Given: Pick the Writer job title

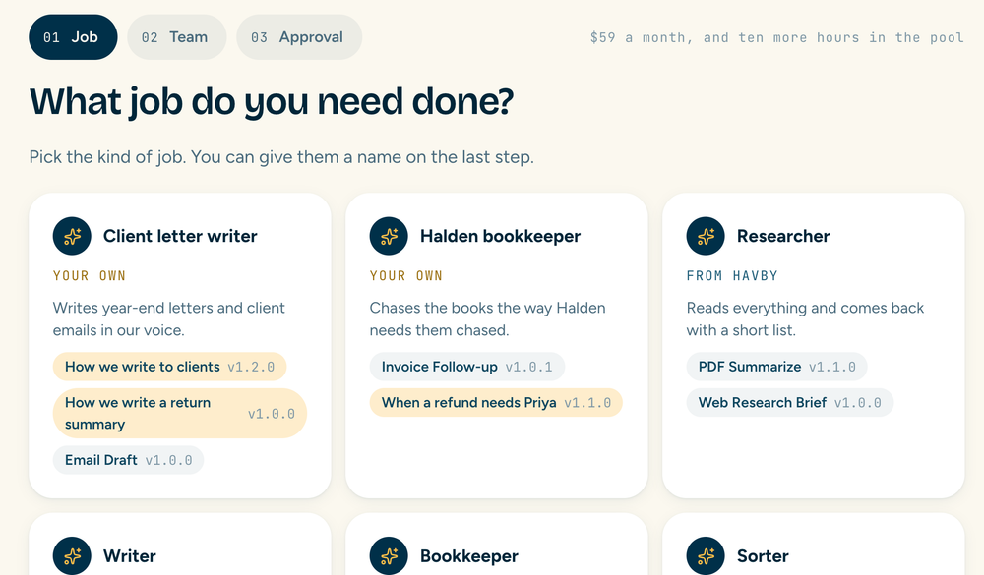Looking at the screenshot, I should coord(130,556).
